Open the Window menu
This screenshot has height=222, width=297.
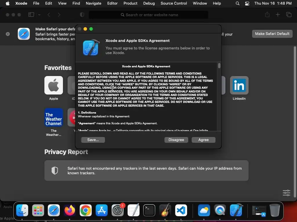[x=200, y=3]
